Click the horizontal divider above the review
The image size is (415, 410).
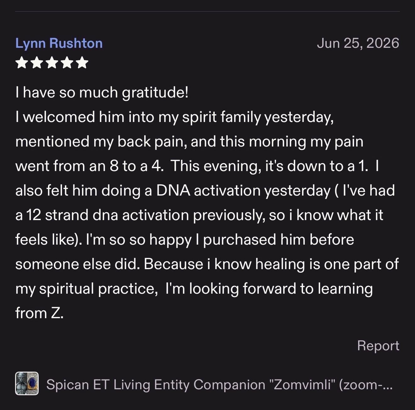(207, 12)
